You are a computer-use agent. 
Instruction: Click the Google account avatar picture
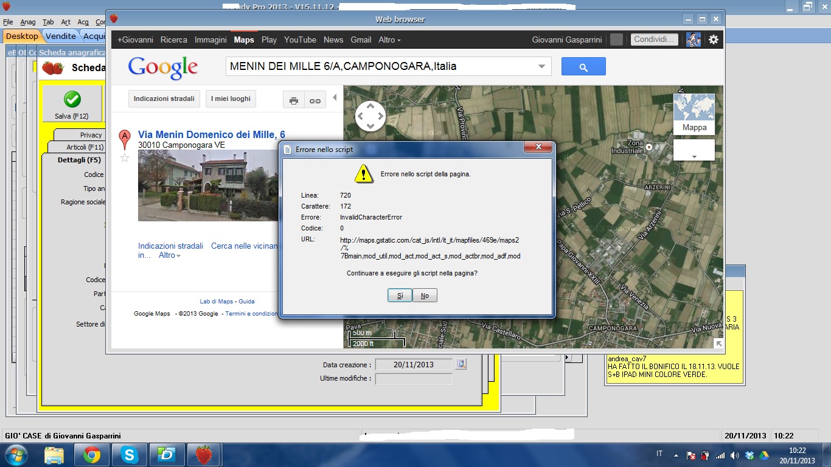694,40
